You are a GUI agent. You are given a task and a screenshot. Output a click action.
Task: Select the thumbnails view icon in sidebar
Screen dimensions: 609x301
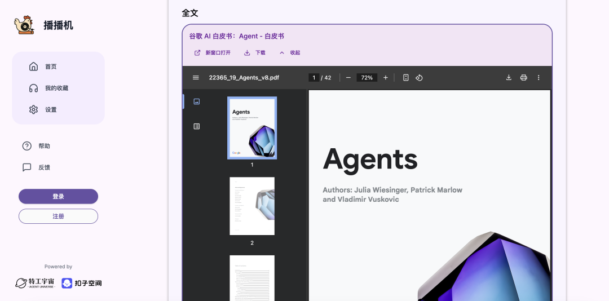click(x=197, y=101)
